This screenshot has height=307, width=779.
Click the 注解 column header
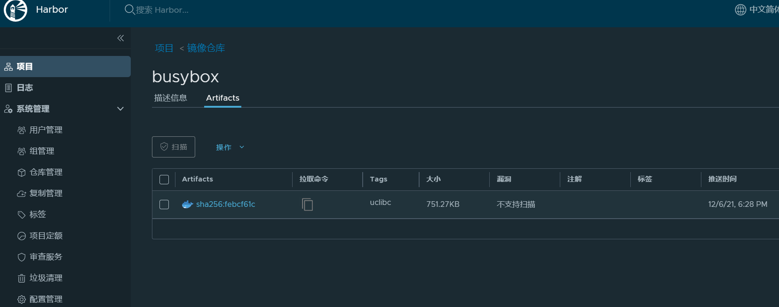(x=575, y=179)
